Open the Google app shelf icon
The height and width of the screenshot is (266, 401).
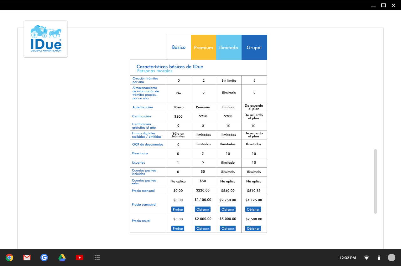(44, 258)
